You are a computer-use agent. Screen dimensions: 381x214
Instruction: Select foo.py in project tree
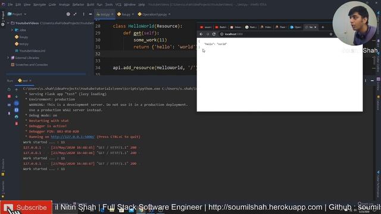point(21,37)
